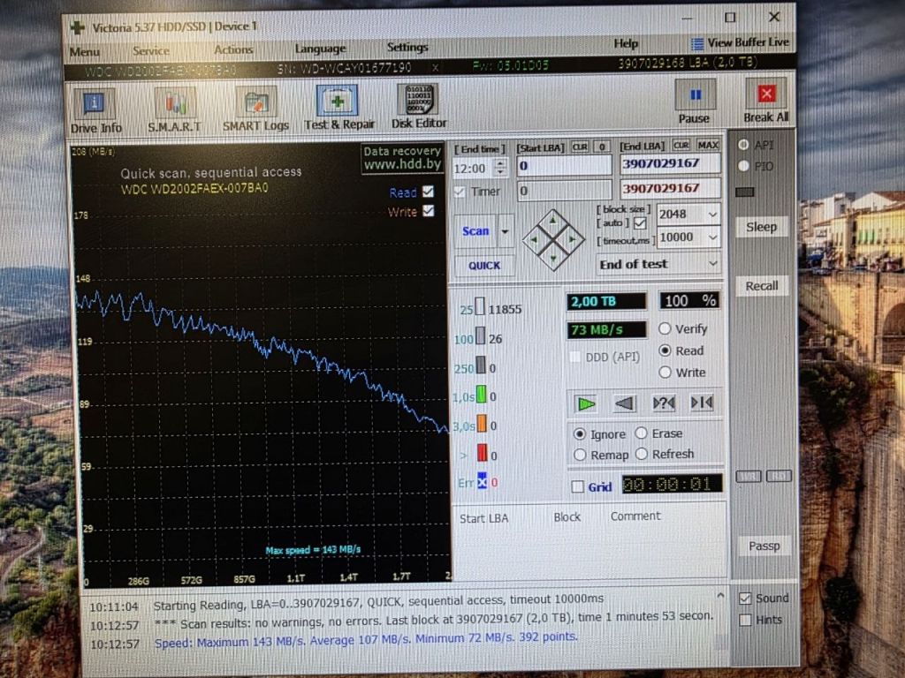The image size is (905, 678).
Task: Click into the Start LBA input field
Action: [x=564, y=166]
